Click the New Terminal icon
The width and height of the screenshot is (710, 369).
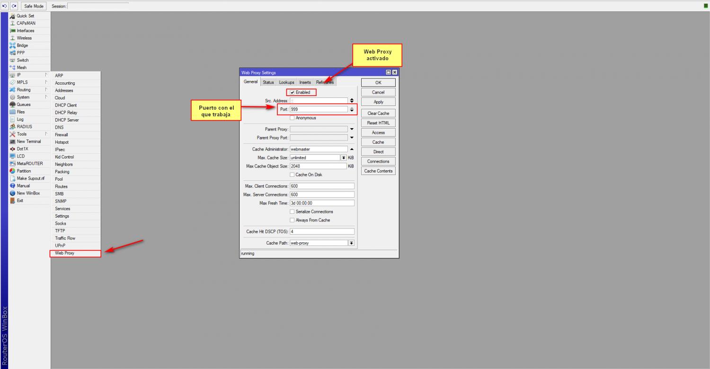click(13, 141)
